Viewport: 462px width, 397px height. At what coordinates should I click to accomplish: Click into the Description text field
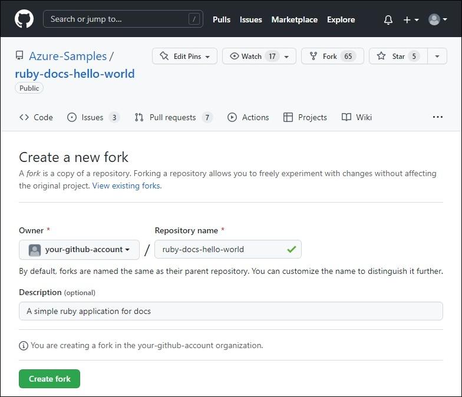(x=230, y=311)
